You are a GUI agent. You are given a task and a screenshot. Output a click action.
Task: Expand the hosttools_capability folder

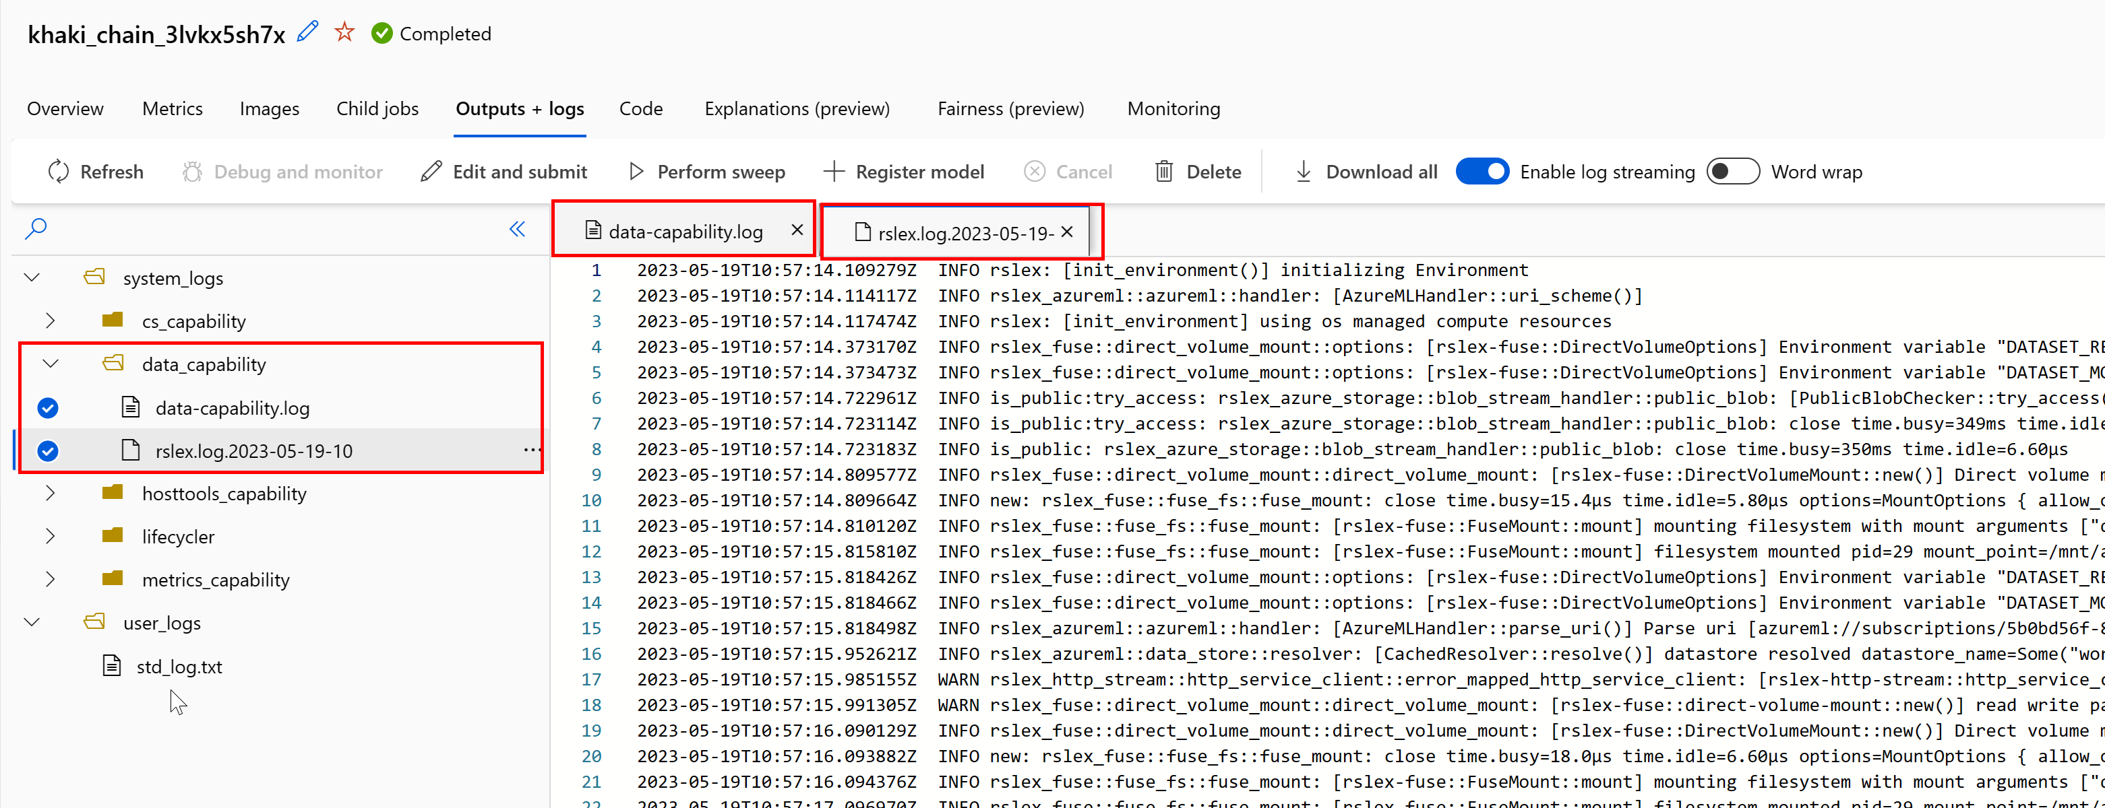click(x=51, y=493)
